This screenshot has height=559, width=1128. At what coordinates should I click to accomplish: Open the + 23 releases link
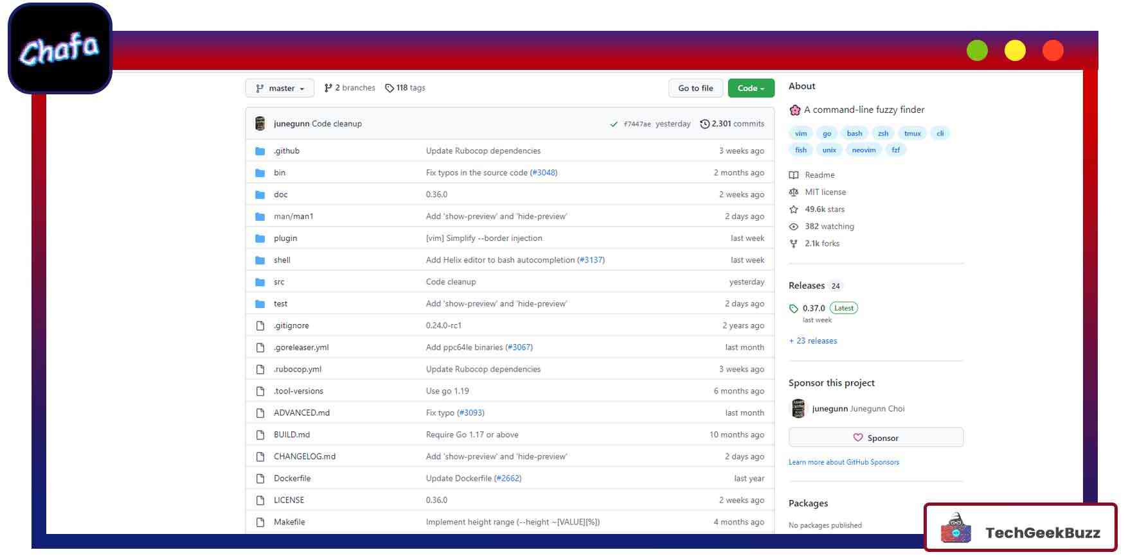pos(813,341)
